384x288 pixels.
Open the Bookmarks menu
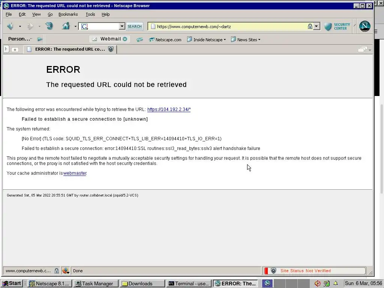point(68,14)
